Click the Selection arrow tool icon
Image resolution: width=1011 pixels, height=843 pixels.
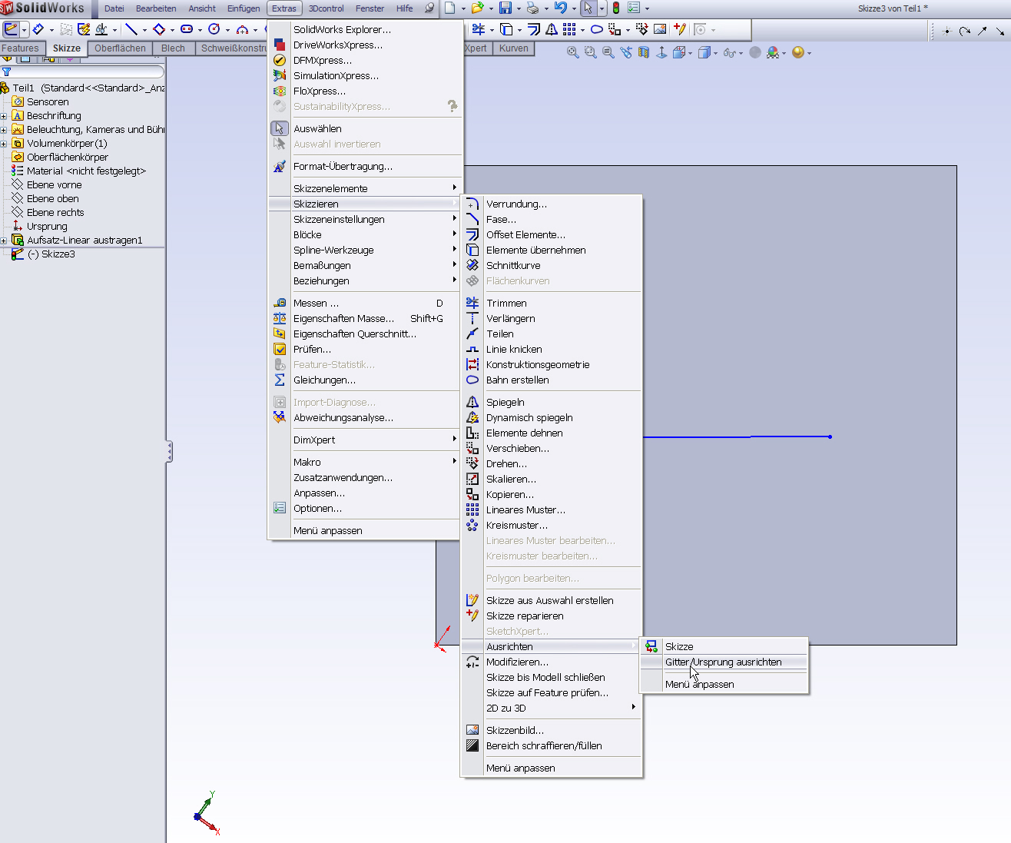coord(588,8)
